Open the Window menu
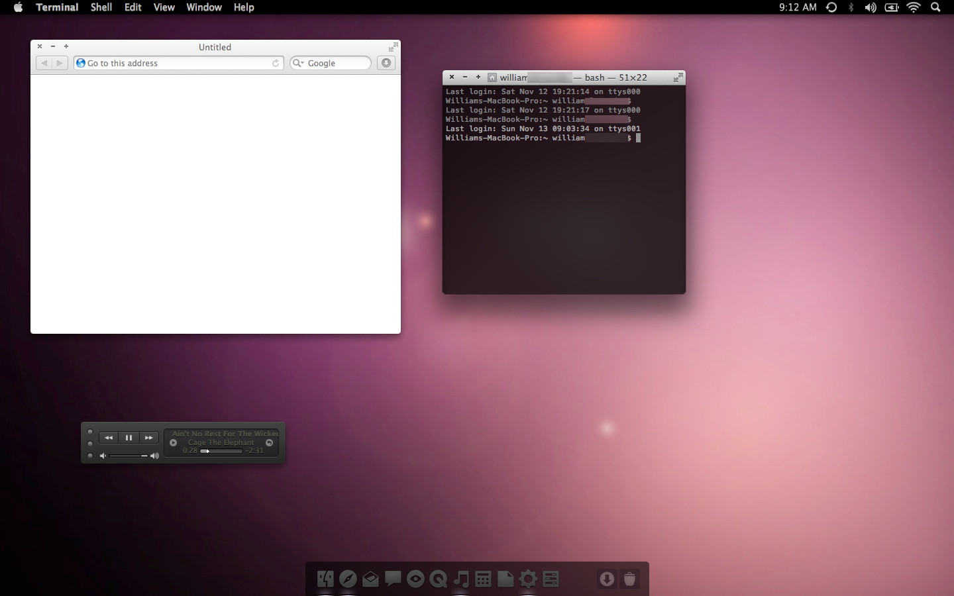 204,7
